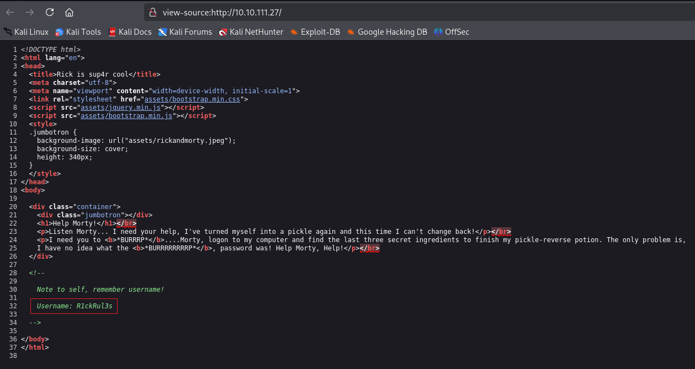Click the Kali NetHunter bookmark icon

coord(223,31)
